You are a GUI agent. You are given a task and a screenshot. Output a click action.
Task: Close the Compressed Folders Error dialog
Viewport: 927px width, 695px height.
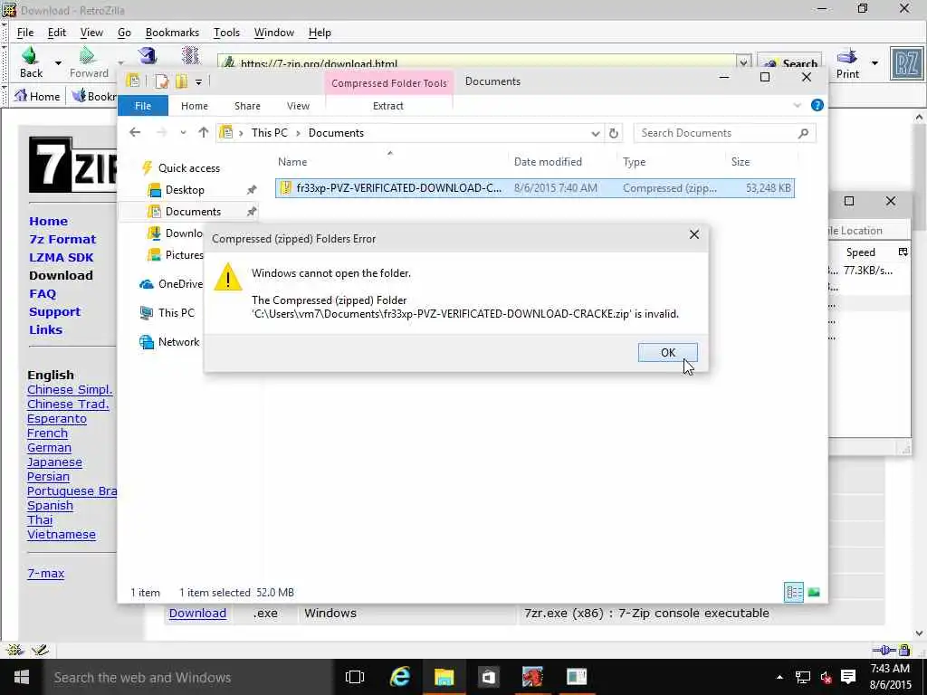tap(694, 234)
